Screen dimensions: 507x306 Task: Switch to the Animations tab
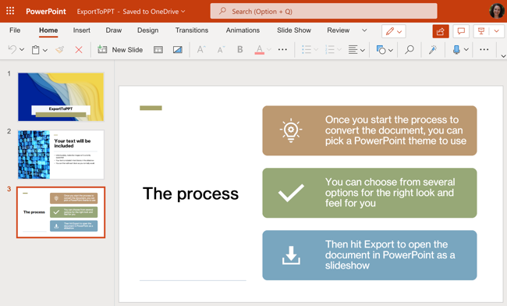click(x=243, y=30)
